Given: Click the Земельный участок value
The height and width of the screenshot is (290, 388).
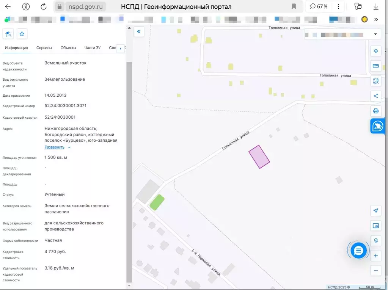Looking at the screenshot, I should 66,63.
